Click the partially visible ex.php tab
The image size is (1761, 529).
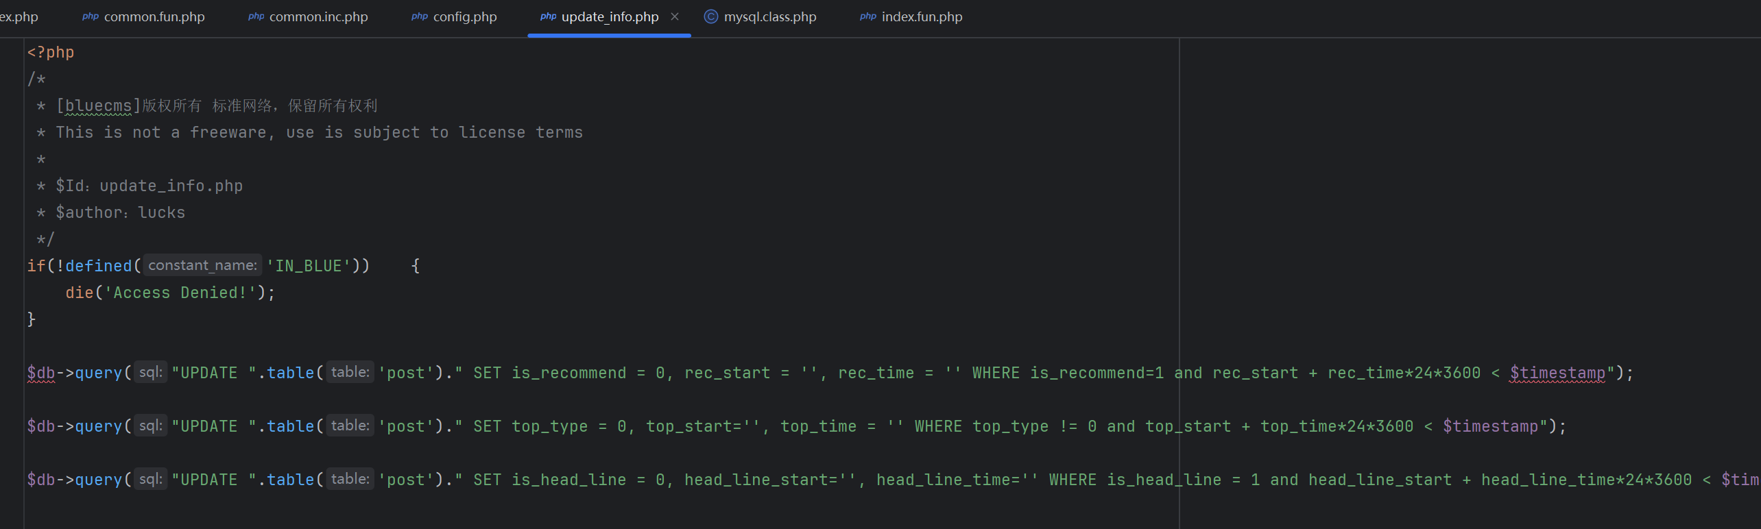(x=19, y=16)
